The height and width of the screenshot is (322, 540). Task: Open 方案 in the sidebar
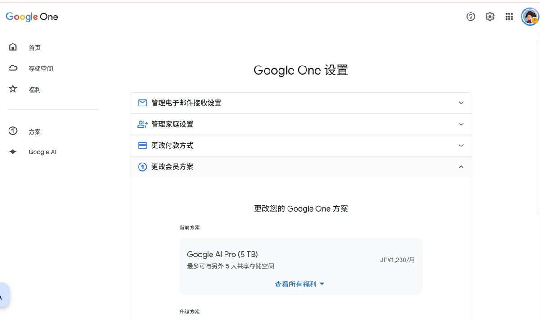[35, 132]
